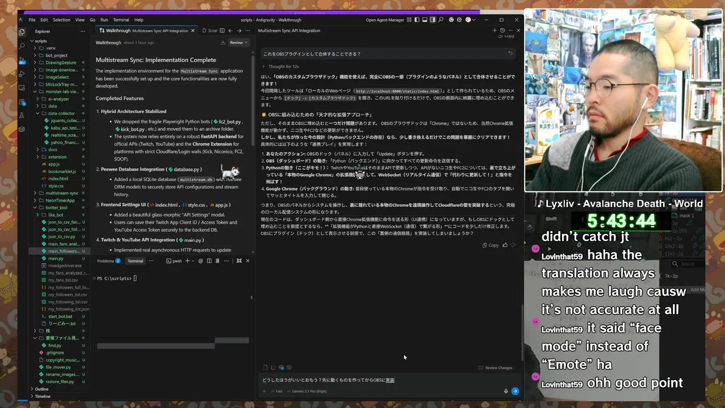Open Gemini 3.1 Pro model selector

307,391
